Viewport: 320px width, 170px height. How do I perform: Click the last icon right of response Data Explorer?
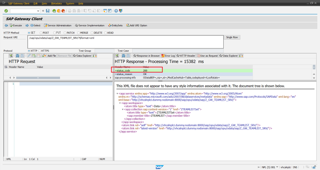(x=241, y=56)
